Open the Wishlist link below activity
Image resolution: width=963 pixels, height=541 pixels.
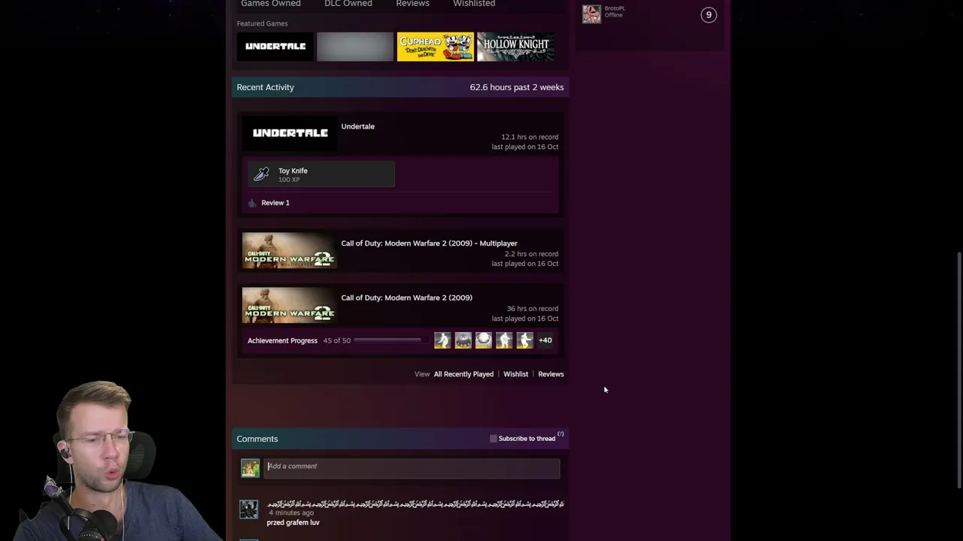515,374
